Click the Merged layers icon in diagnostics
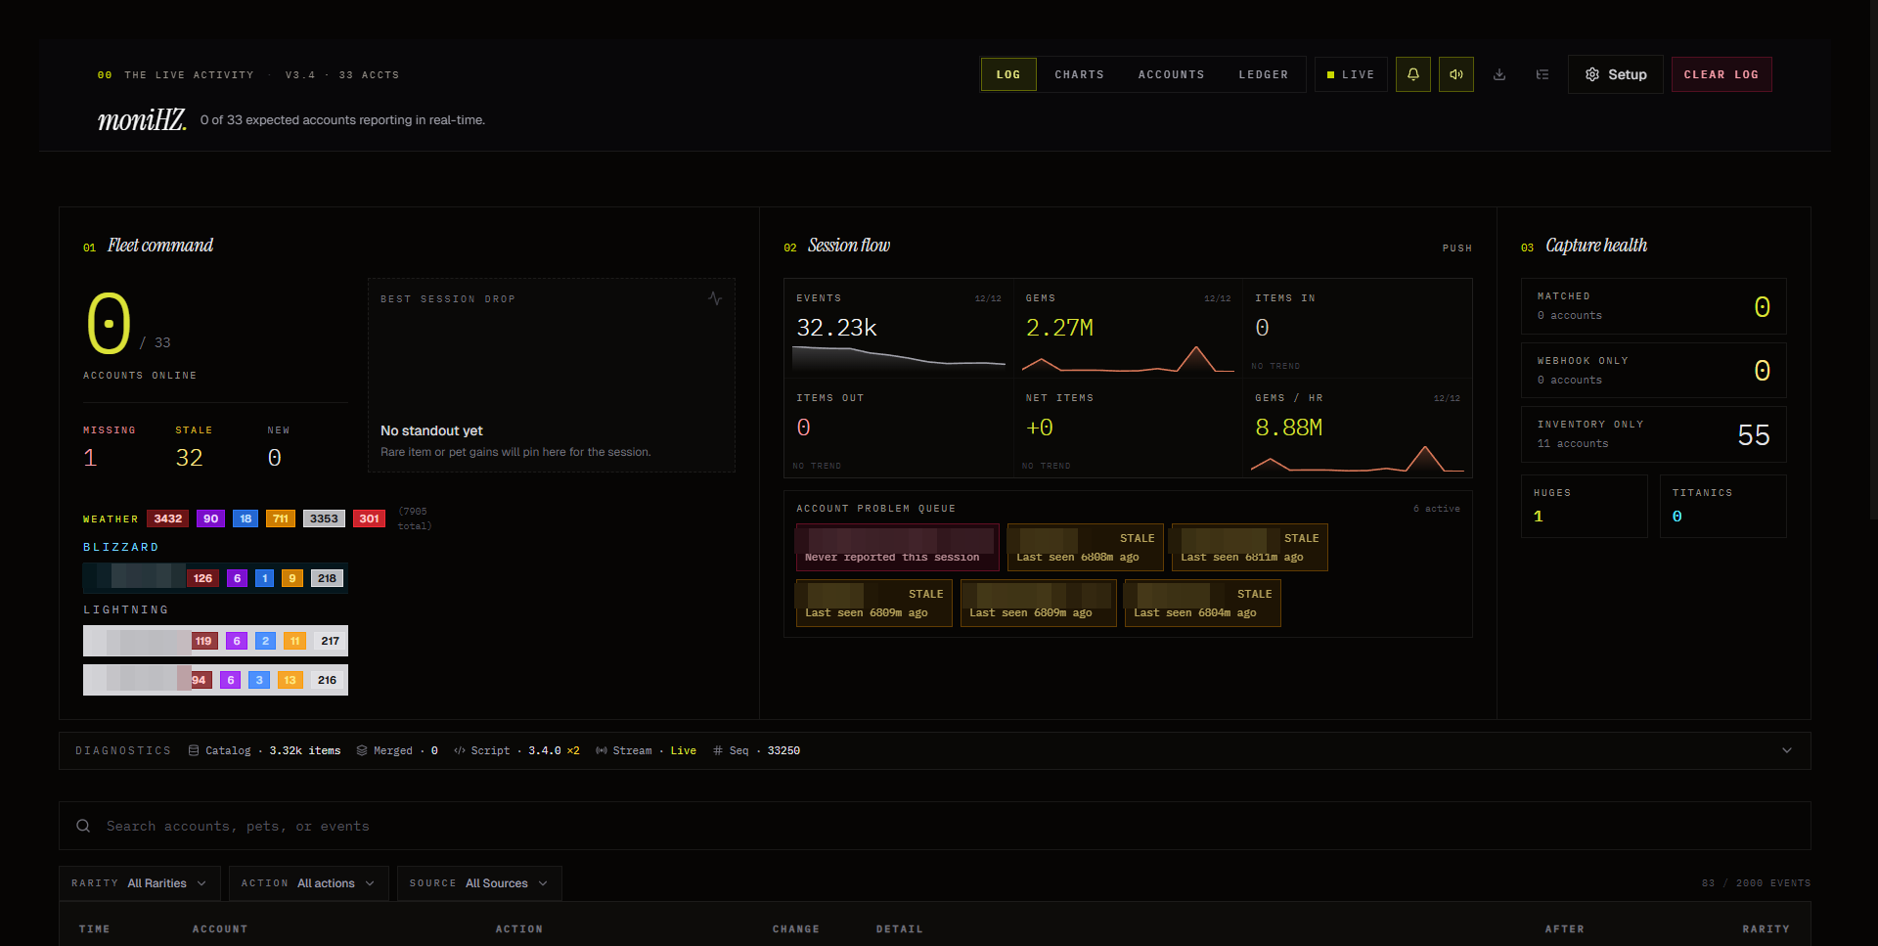The width and height of the screenshot is (1878, 946). point(362,750)
